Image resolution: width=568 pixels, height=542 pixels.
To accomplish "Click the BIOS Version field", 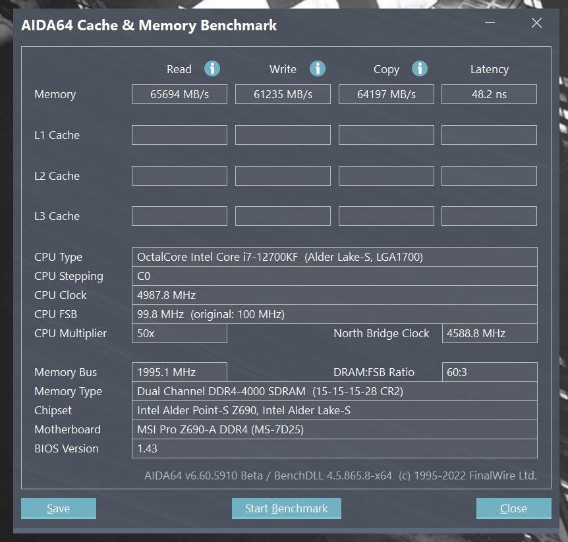I will coord(334,448).
